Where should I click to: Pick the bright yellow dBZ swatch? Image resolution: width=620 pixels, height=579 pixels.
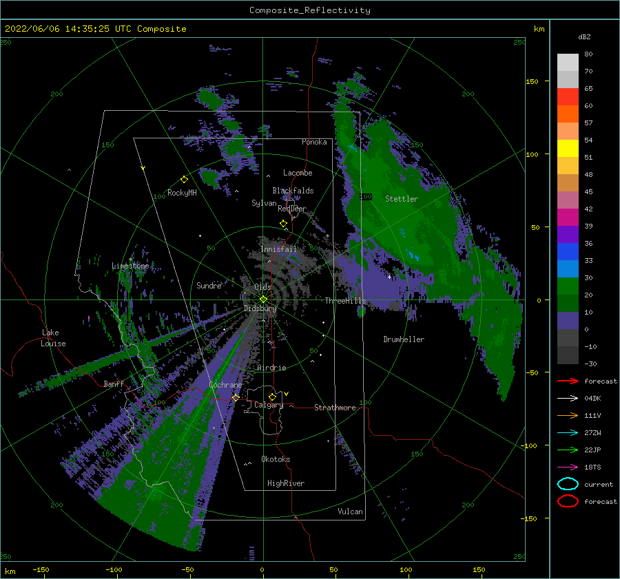coord(568,148)
